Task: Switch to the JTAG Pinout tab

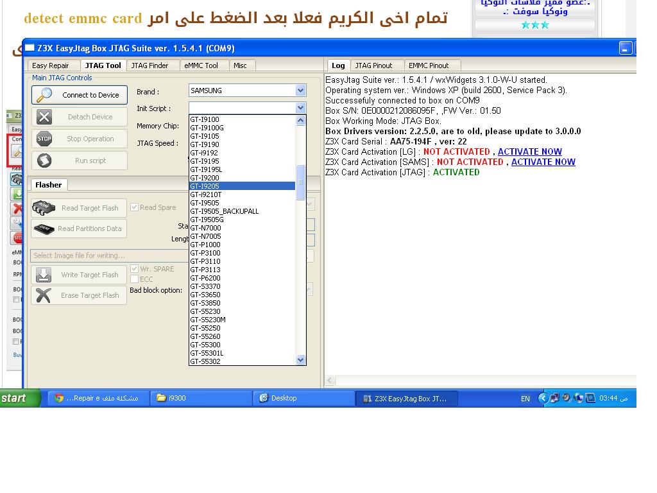Action: click(x=374, y=65)
